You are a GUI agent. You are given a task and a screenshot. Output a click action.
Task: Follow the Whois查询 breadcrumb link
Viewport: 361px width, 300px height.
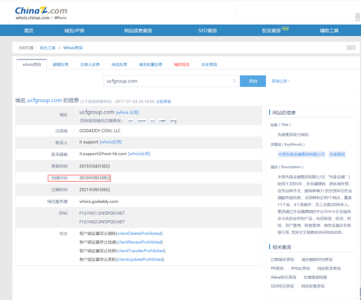pyautogui.click(x=73, y=48)
